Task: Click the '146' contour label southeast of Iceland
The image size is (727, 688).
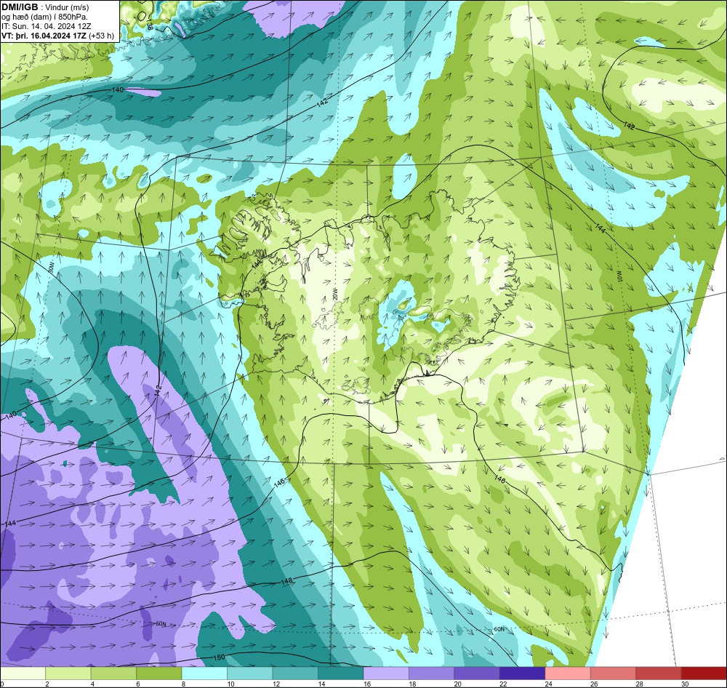Action: coord(500,479)
